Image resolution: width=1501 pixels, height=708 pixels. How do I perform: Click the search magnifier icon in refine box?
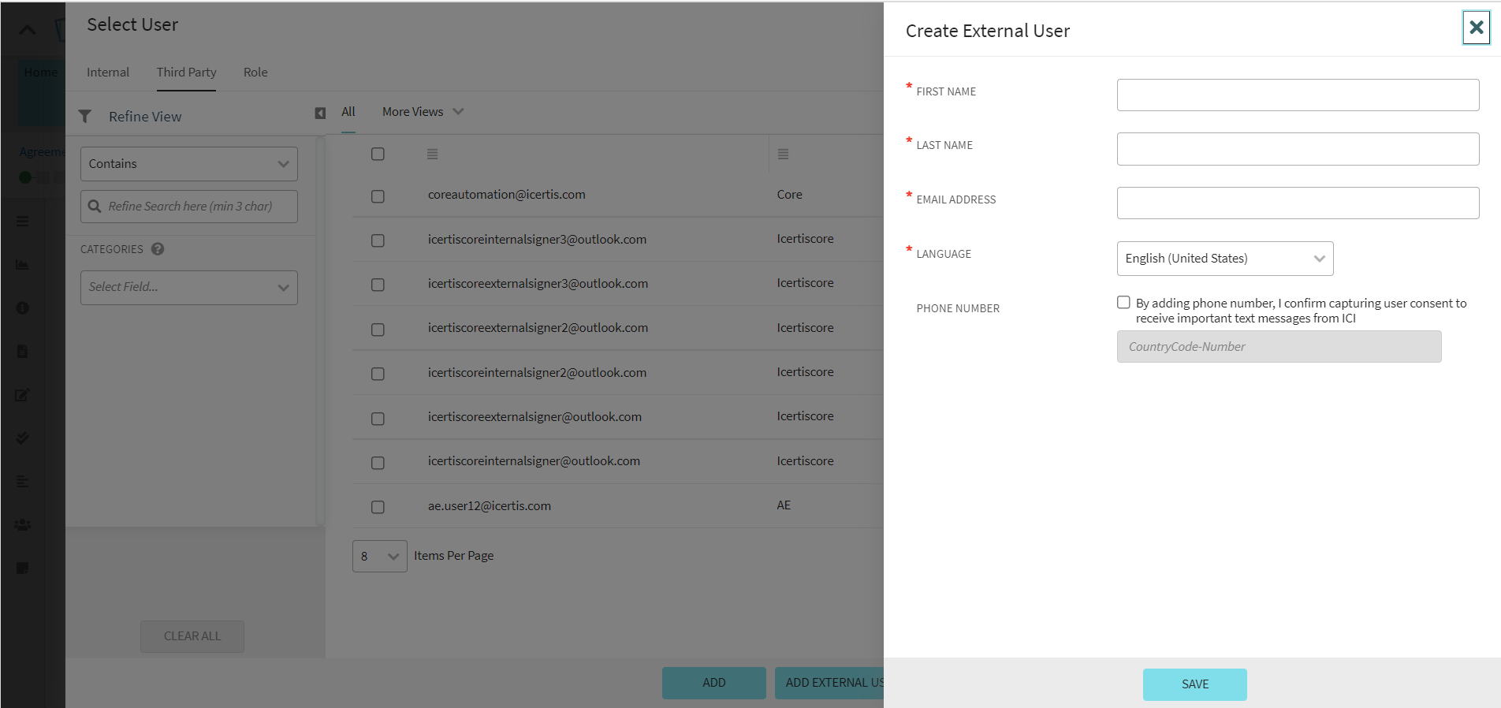point(95,207)
